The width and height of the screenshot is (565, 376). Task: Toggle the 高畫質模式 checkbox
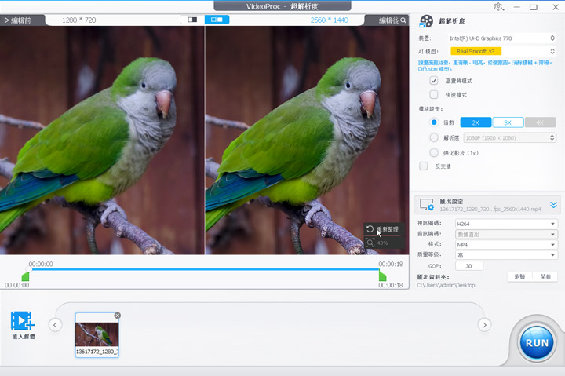click(x=434, y=81)
